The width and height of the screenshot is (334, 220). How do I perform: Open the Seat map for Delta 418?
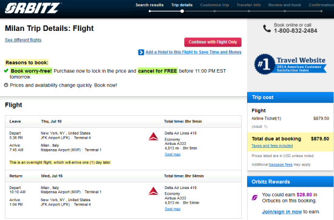pos(172,155)
